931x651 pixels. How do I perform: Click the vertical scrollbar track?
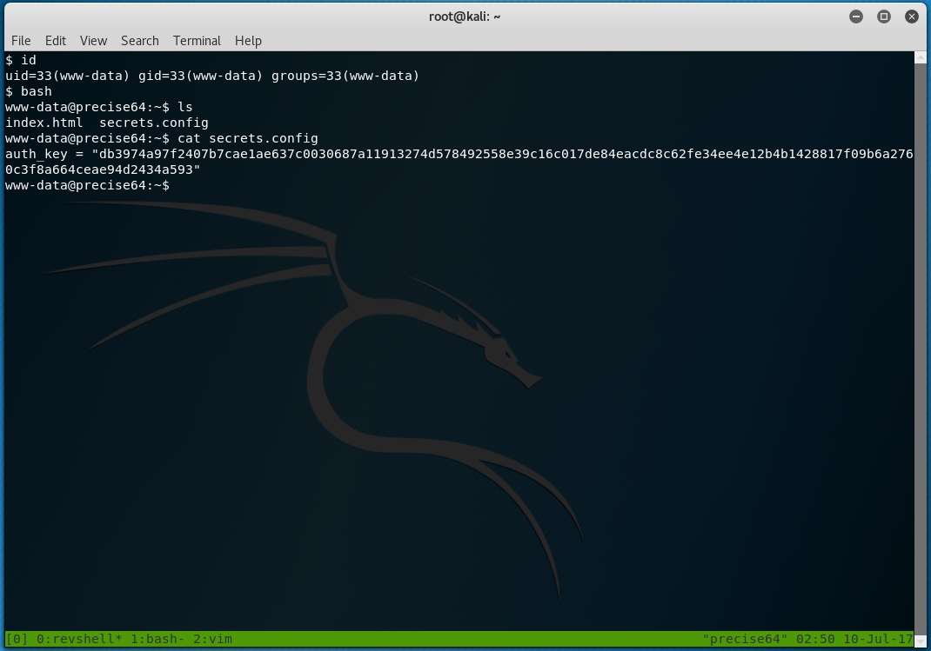tap(921, 348)
